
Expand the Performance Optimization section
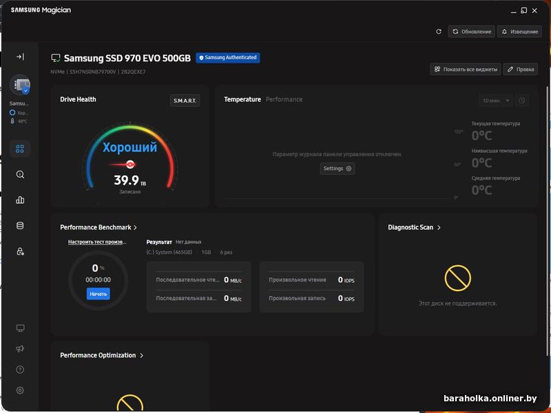(142, 355)
